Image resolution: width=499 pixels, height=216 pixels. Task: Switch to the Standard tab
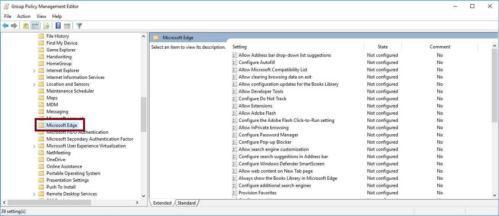coord(186,203)
